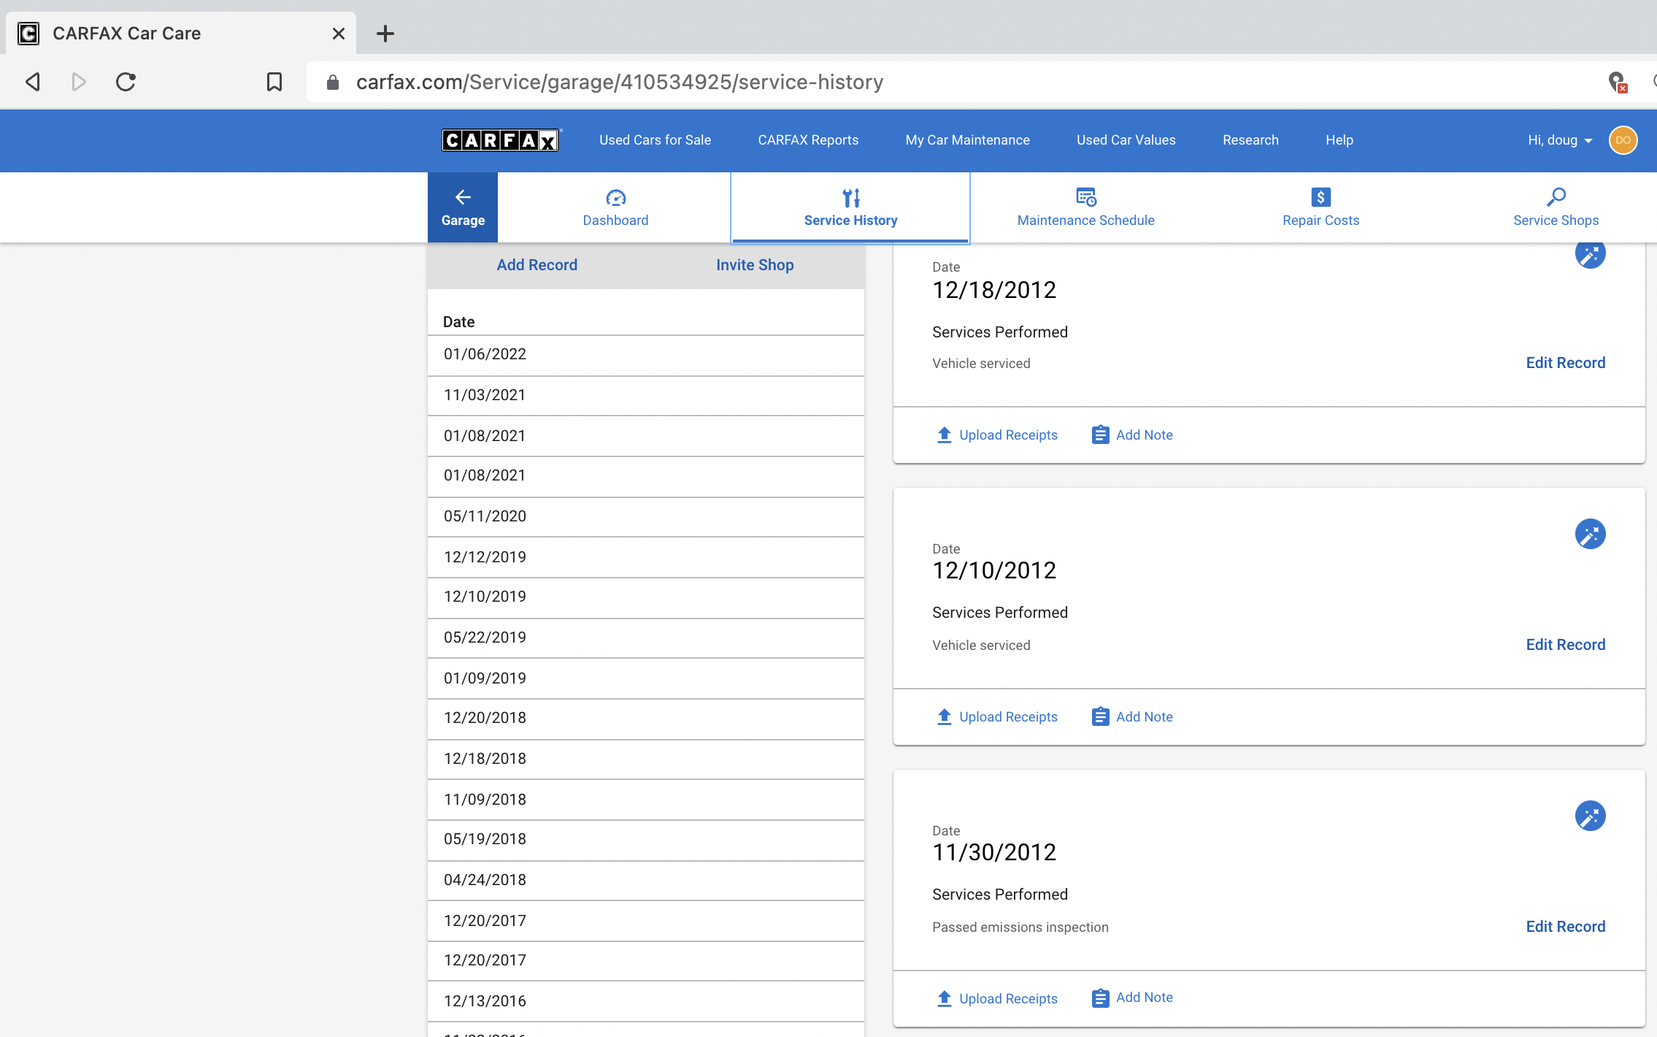Open the Repair Costs tab

tap(1320, 207)
